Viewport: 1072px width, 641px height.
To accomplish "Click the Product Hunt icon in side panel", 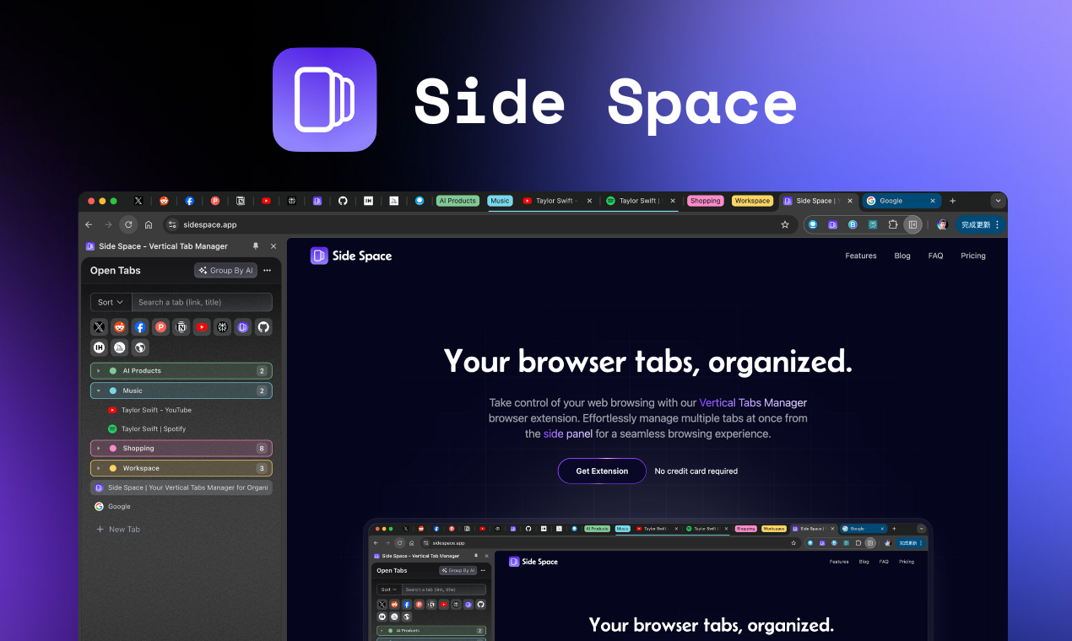I will [160, 326].
